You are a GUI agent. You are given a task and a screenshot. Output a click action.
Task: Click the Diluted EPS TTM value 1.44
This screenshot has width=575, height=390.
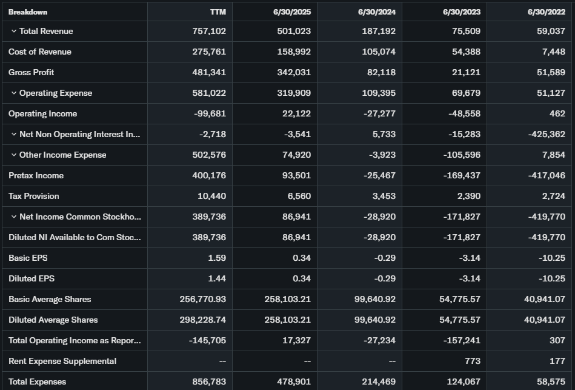pos(216,278)
